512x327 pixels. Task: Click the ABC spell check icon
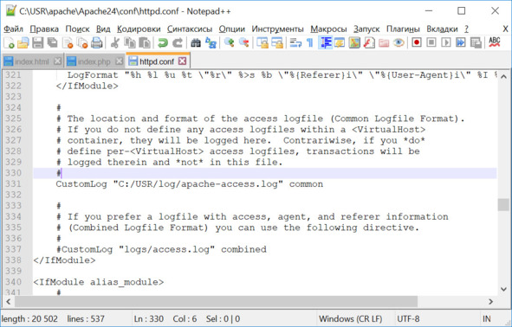[495, 42]
